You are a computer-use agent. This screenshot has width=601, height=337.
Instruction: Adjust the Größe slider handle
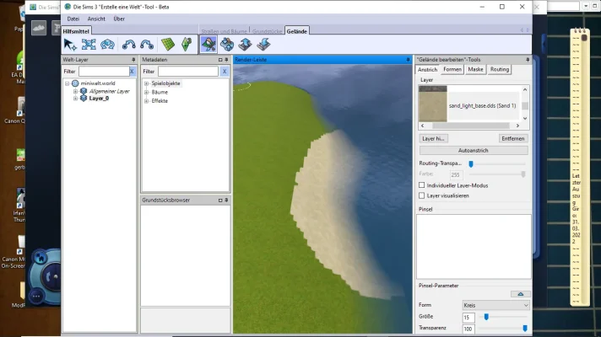coord(486,317)
